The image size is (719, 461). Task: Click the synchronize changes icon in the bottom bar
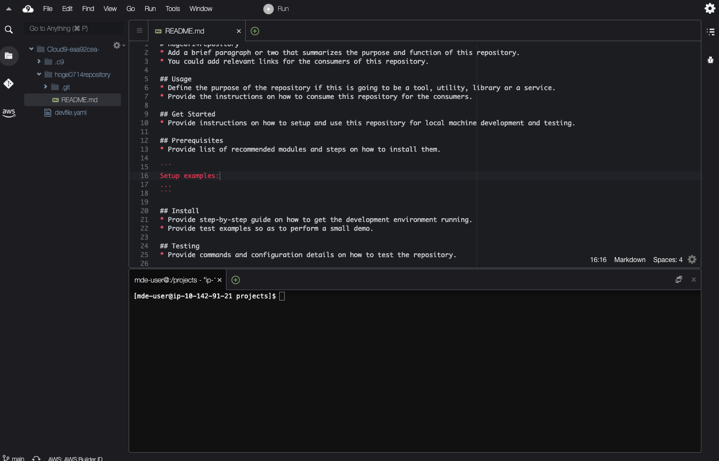click(36, 458)
